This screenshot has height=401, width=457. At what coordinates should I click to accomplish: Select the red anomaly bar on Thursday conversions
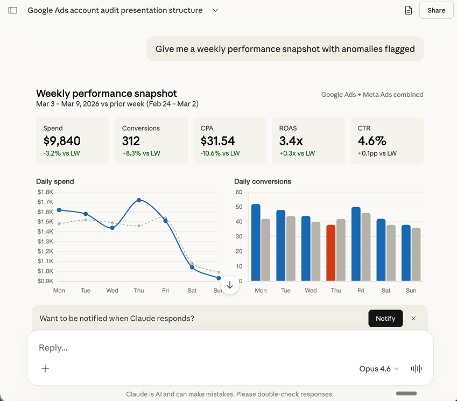[330, 250]
